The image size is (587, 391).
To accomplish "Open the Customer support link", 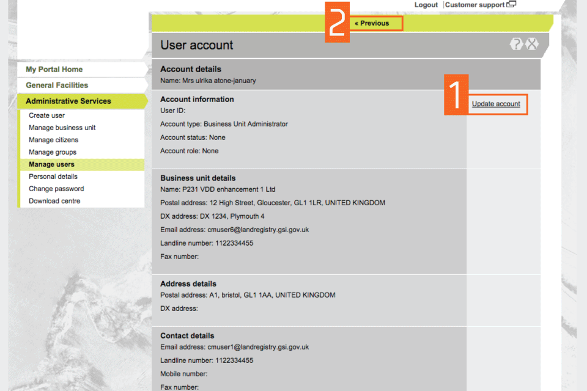I will [x=474, y=5].
